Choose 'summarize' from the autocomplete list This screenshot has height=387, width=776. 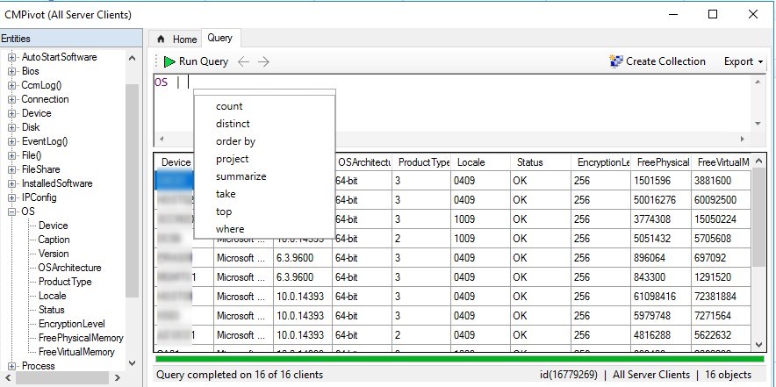pos(241,176)
